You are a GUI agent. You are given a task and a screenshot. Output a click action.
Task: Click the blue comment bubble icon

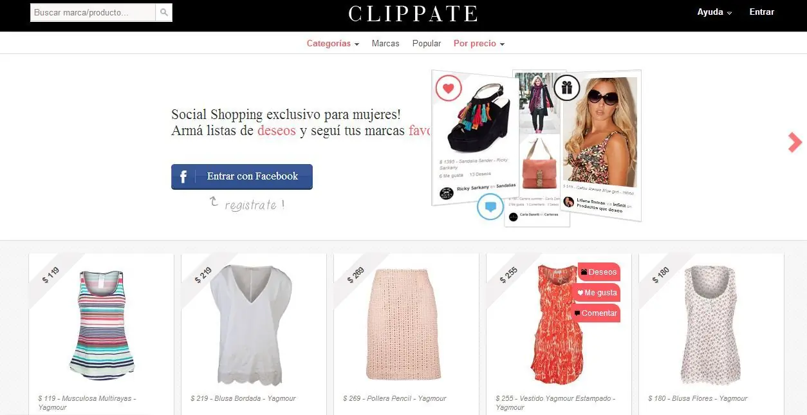[490, 207]
